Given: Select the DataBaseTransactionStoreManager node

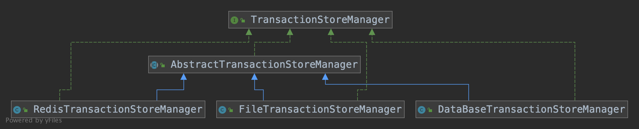Looking at the screenshot, I should pyautogui.click(x=522, y=109).
